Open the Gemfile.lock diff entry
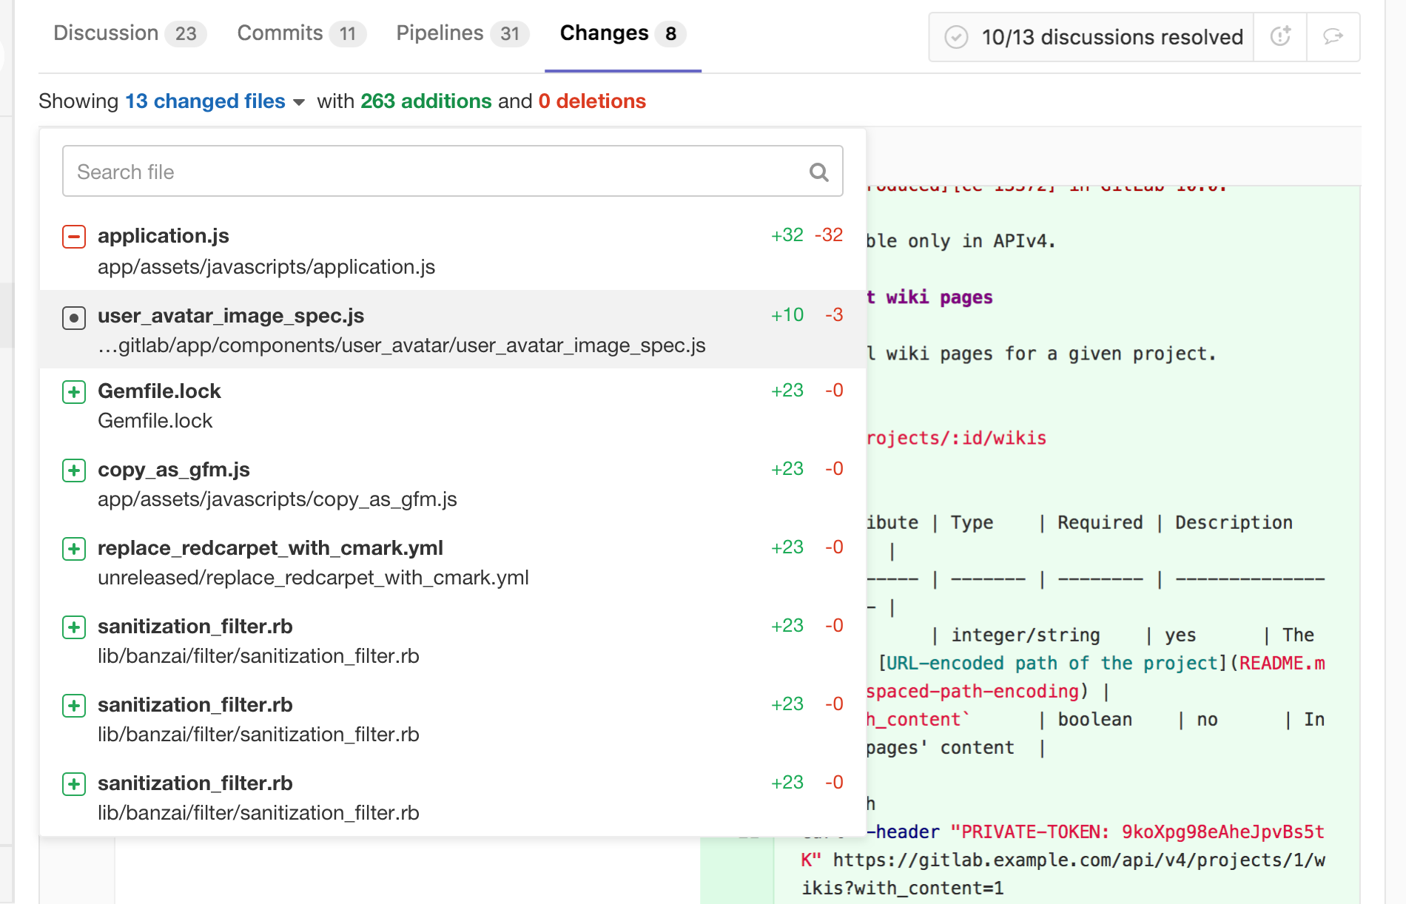The height and width of the screenshot is (904, 1406). point(160,391)
